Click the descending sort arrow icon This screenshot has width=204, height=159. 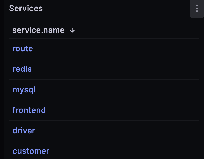click(x=72, y=30)
